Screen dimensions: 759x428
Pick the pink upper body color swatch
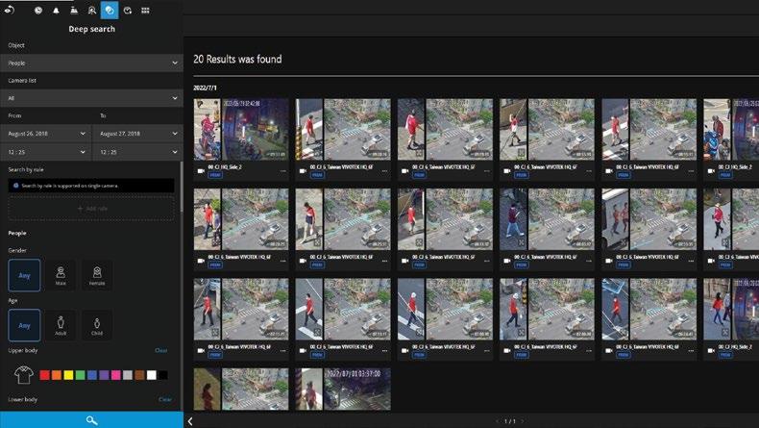115,375
